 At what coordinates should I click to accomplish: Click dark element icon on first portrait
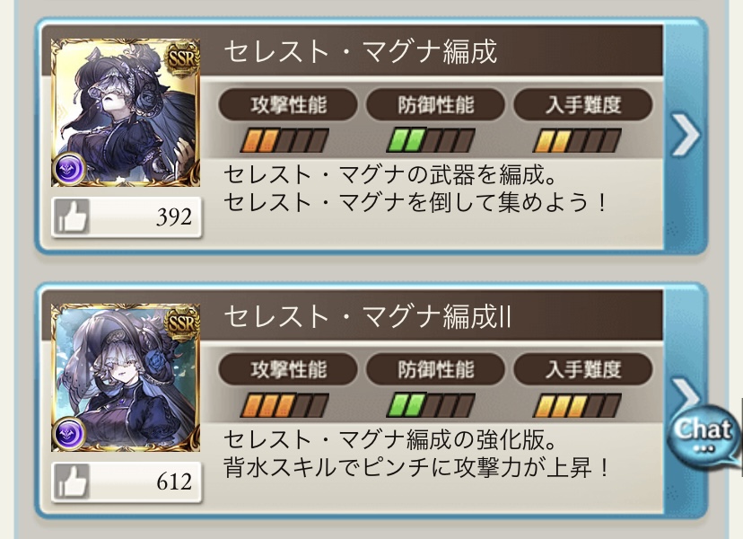[69, 169]
